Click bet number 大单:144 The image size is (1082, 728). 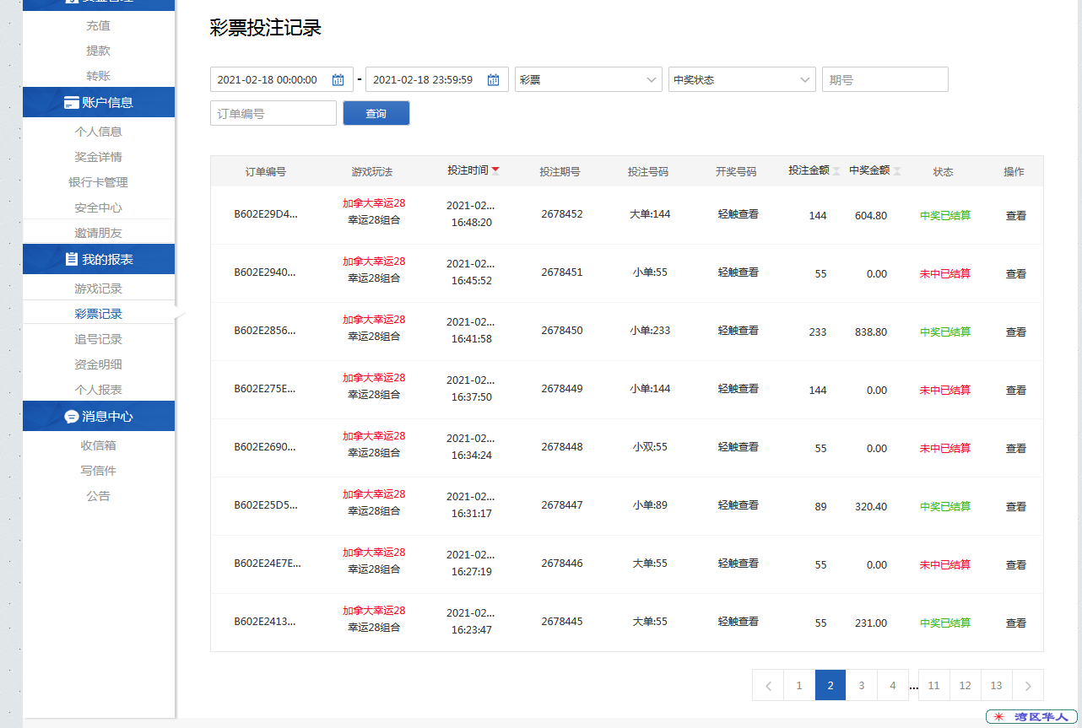[650, 214]
